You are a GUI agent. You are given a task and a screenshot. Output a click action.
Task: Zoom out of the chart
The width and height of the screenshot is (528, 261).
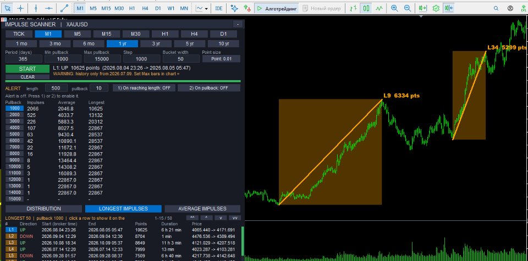tap(407, 8)
